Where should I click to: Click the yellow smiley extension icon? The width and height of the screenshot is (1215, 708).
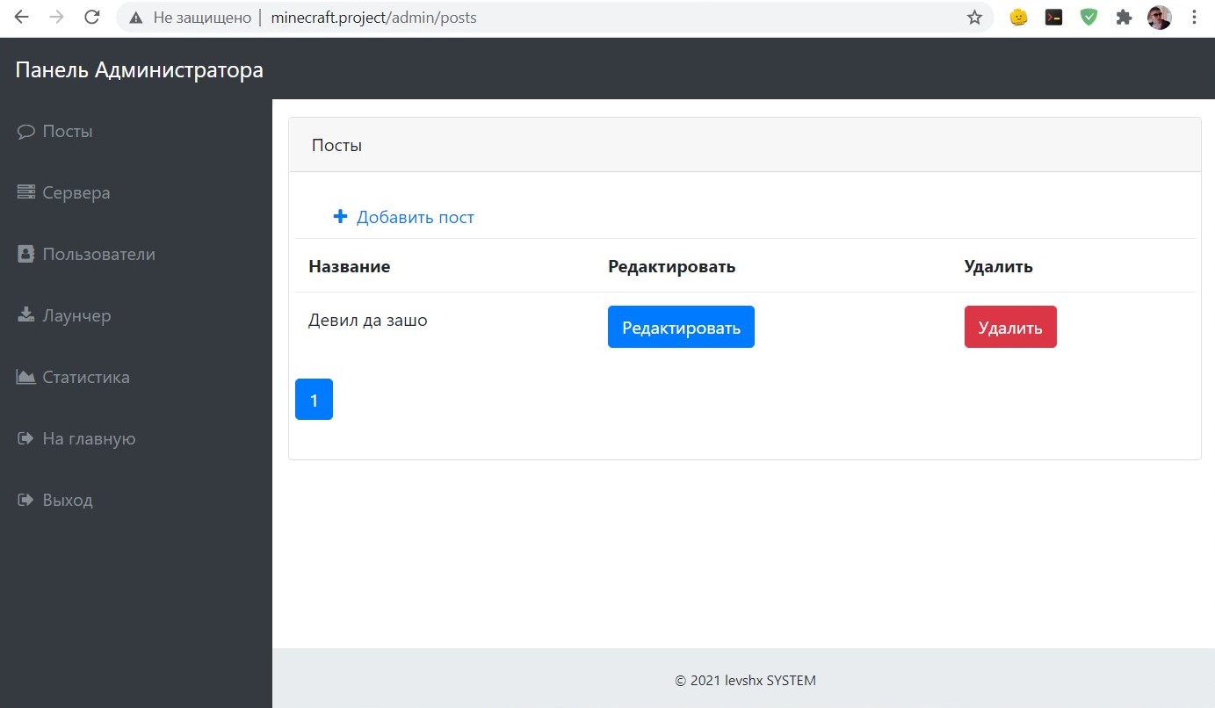pyautogui.click(x=1018, y=17)
